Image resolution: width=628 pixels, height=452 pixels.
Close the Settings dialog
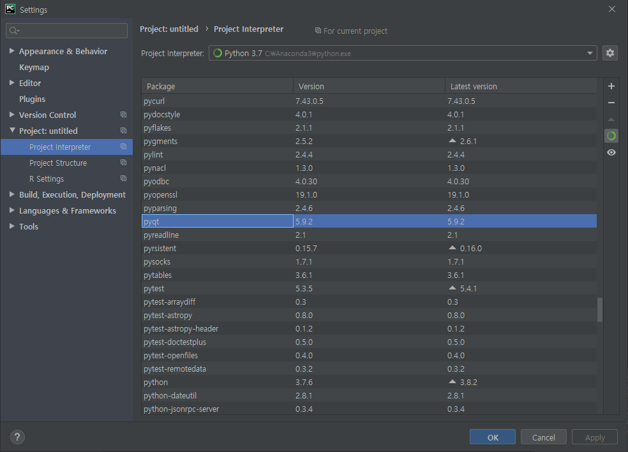611,9
